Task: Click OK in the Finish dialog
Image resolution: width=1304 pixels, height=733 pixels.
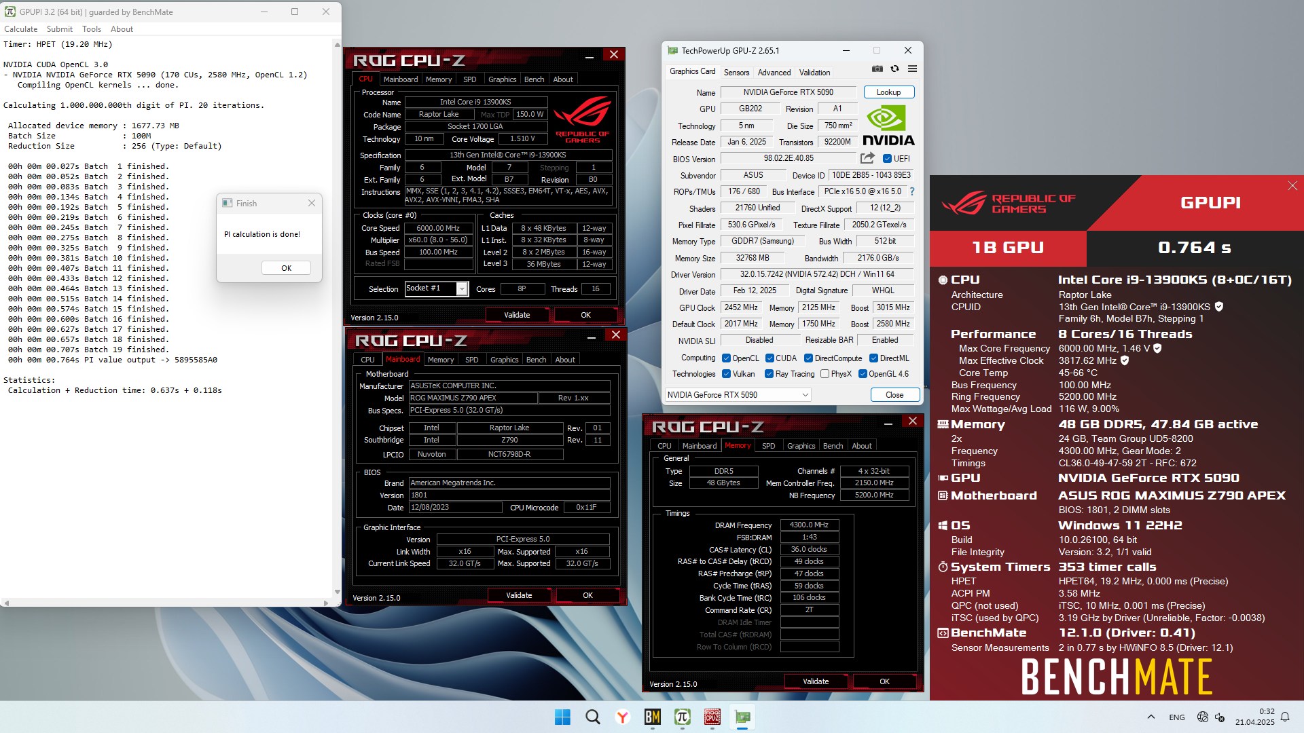Action: 286,268
